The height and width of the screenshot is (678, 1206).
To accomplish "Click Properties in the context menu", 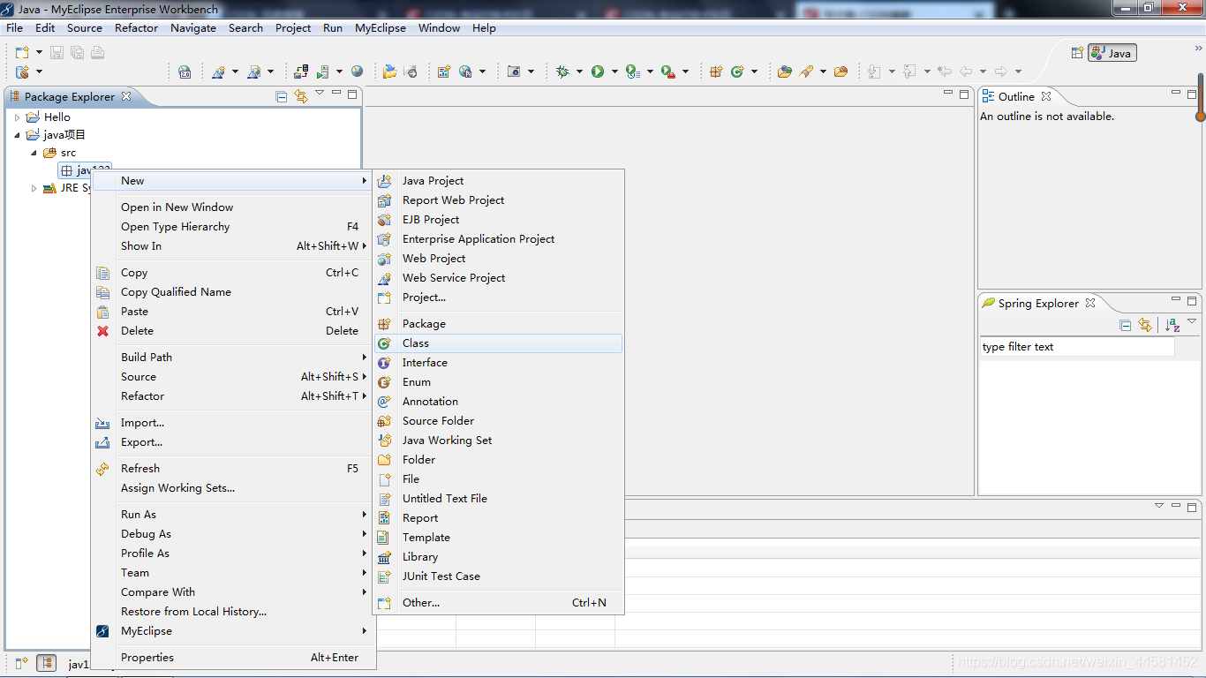I will (233, 658).
